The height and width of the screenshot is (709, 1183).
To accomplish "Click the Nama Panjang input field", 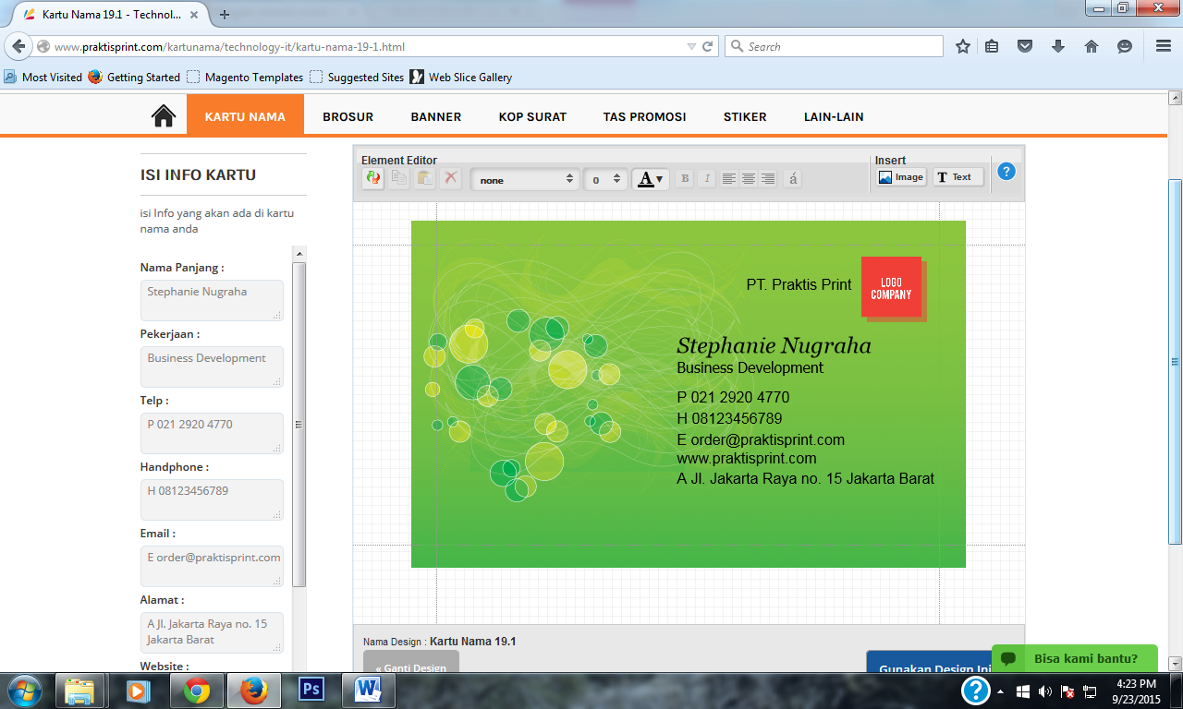I will coord(212,300).
